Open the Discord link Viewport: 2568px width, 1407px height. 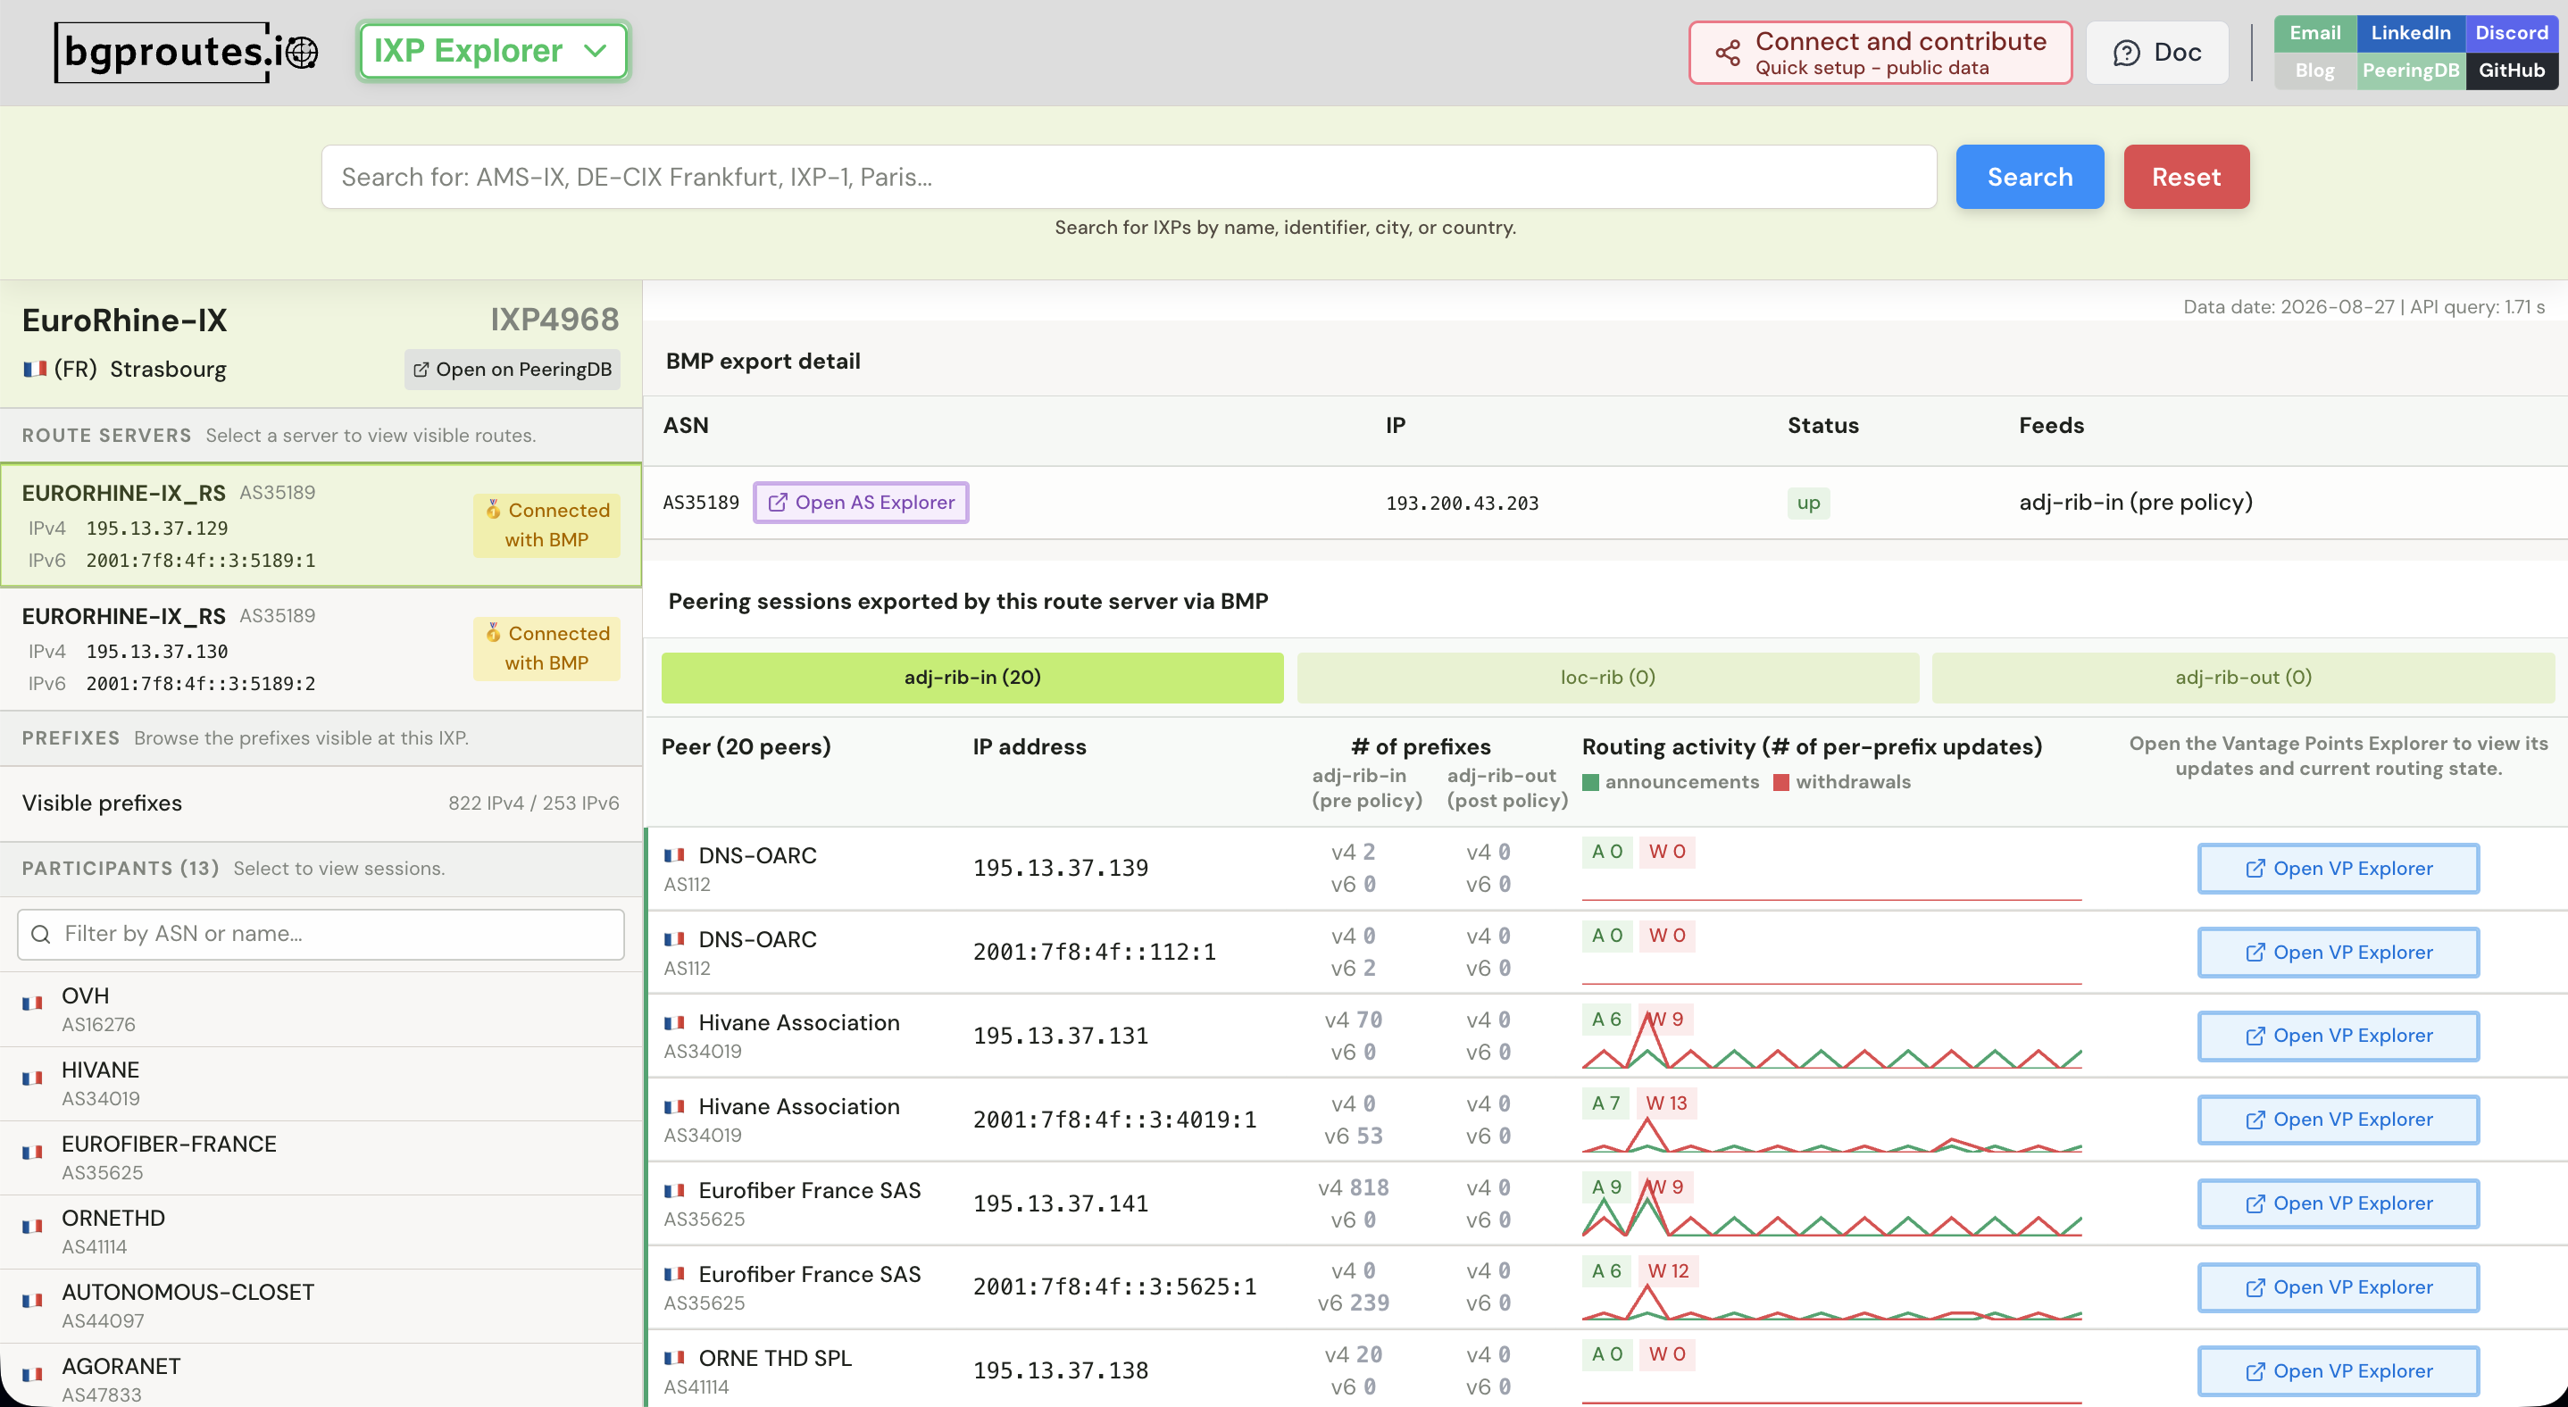click(x=2511, y=33)
